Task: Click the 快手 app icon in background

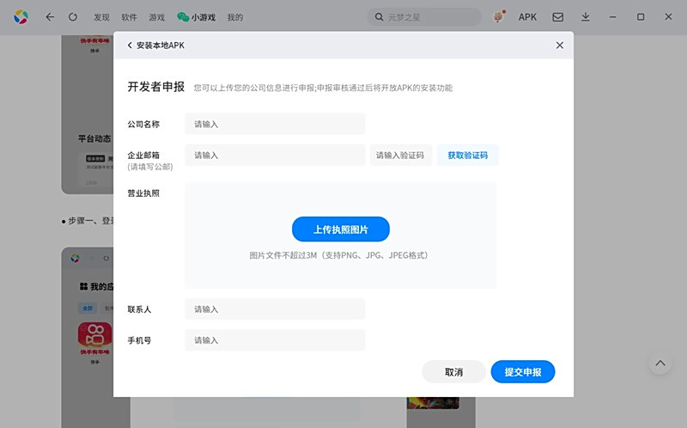Action: pos(94,335)
